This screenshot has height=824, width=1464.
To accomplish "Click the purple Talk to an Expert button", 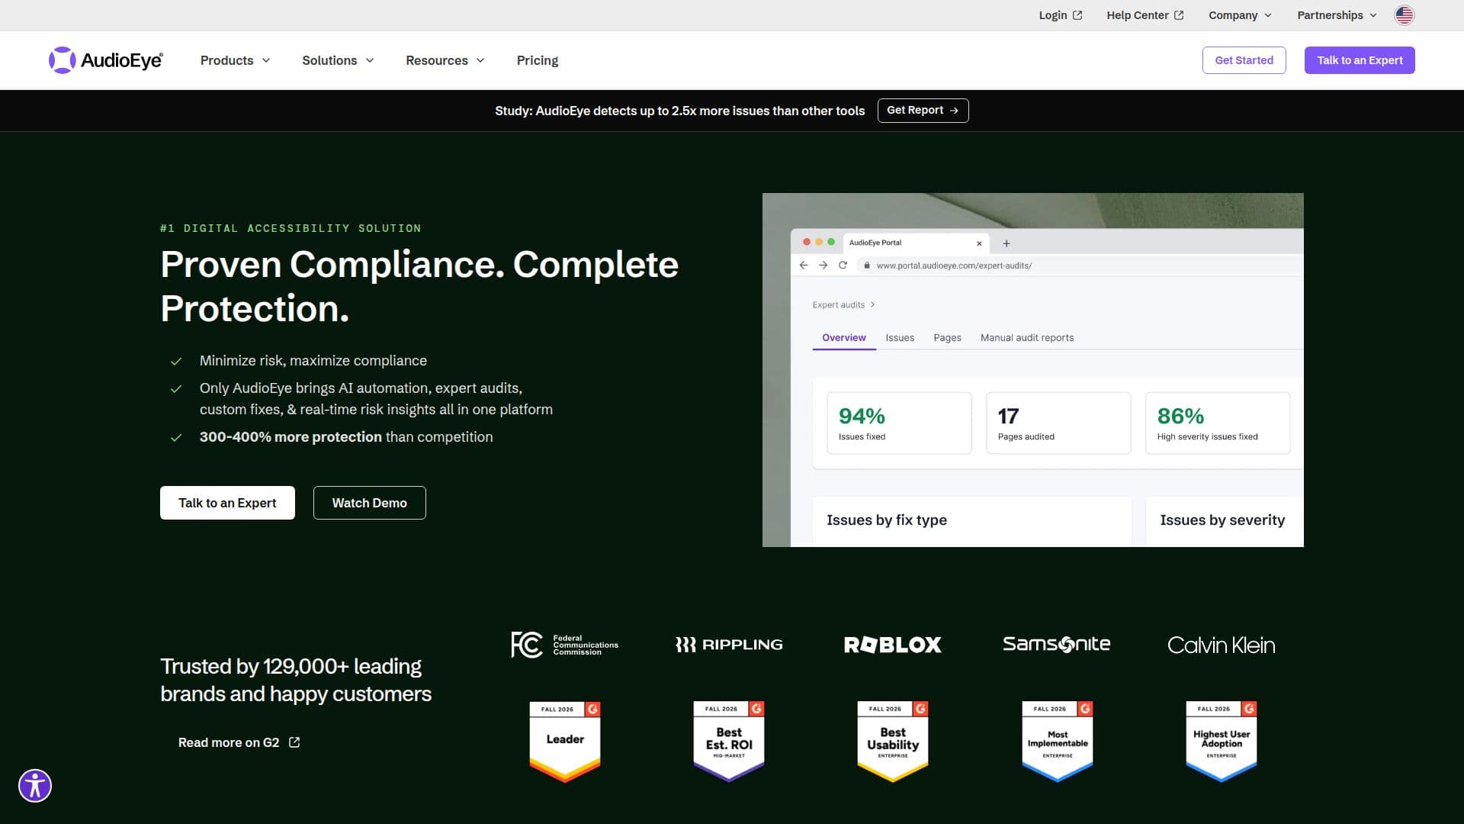I will point(1360,60).
